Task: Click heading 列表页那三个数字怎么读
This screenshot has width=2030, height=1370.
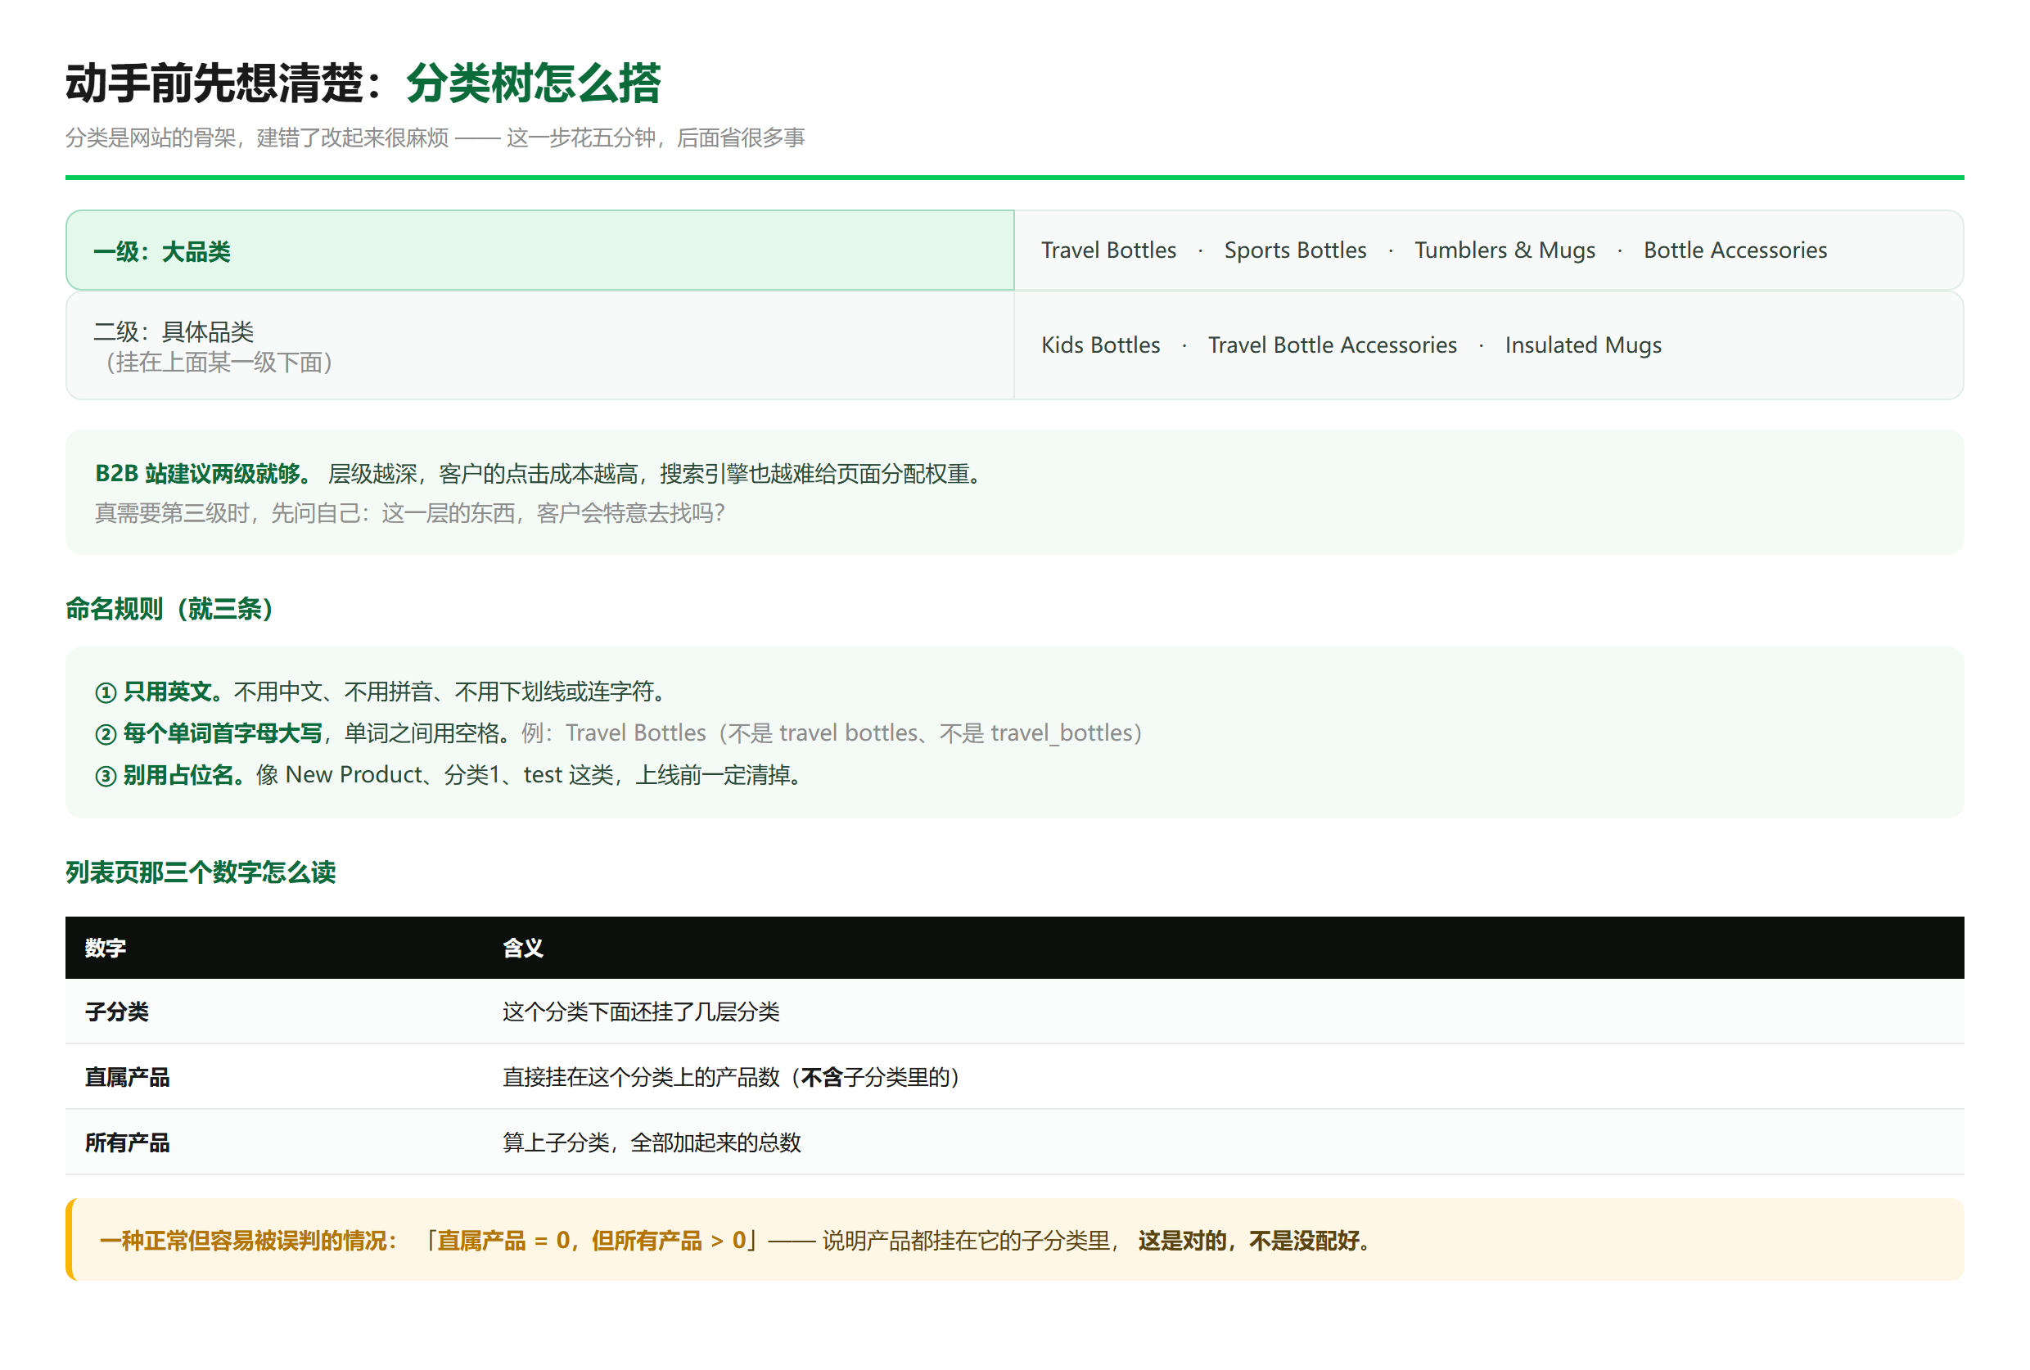Action: click(x=201, y=872)
